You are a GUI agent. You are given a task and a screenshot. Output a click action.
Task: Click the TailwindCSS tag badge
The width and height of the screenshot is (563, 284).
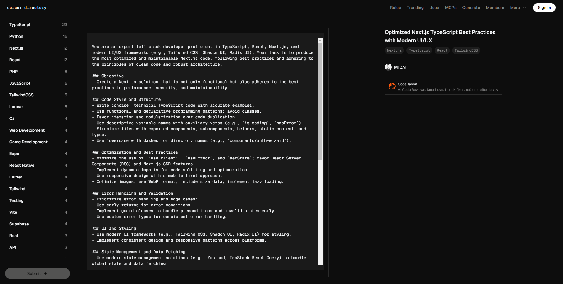coord(466,50)
